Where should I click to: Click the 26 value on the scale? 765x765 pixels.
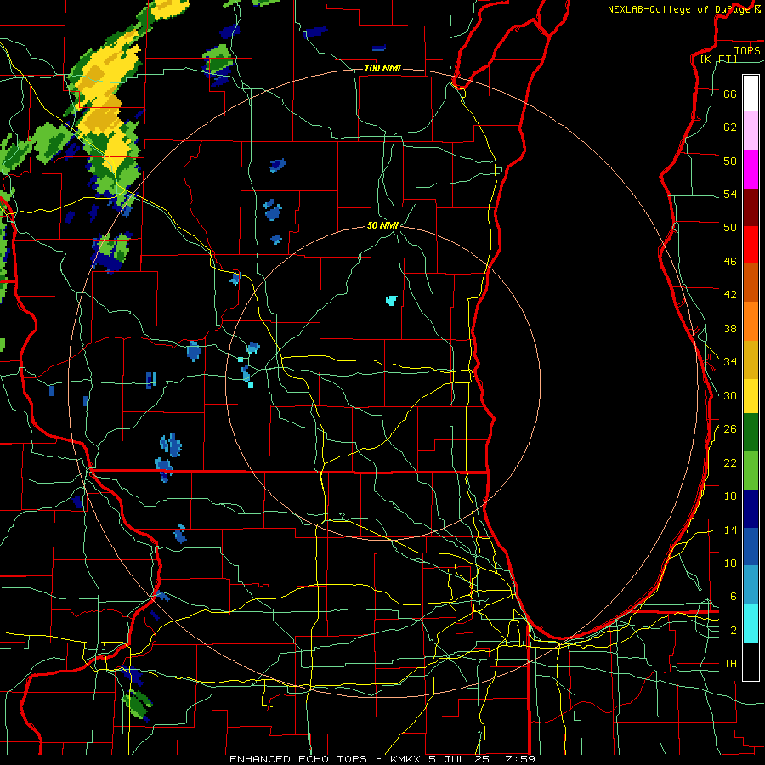(x=730, y=429)
